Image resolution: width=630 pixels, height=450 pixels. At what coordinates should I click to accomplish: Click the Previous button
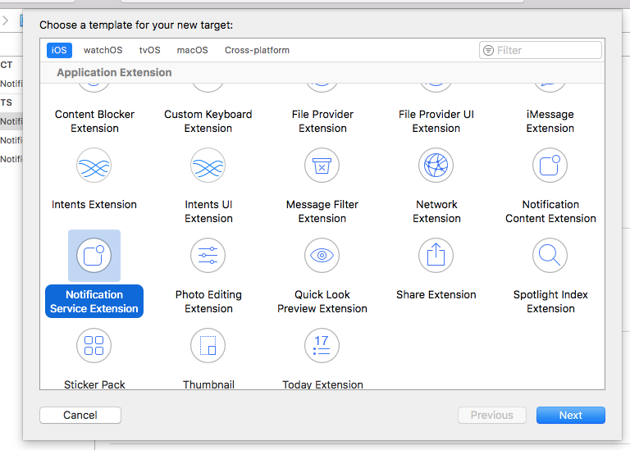click(492, 415)
